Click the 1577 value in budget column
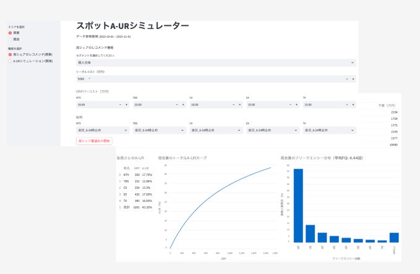 click(x=394, y=138)
